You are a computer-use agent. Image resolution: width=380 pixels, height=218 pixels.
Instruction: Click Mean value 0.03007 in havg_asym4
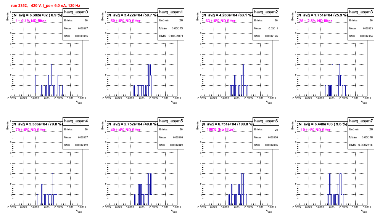83,137
